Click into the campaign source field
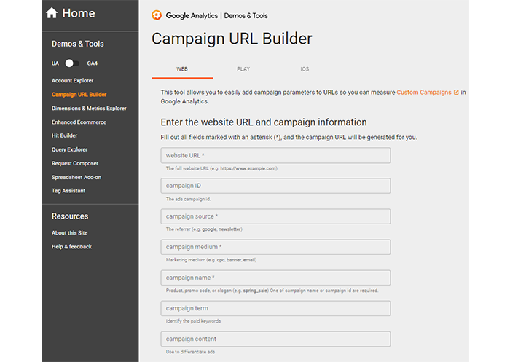Image resolution: width=510 pixels, height=362 pixels. tap(275, 216)
